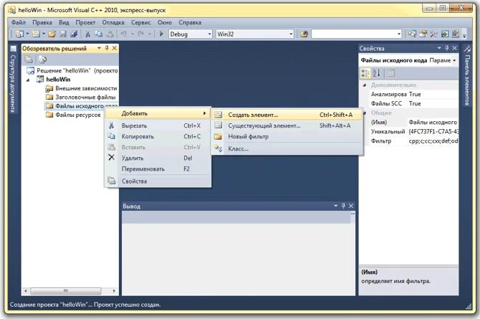Screen dimensions: 480x319
Task: Open the Файл menu
Action: [19, 22]
